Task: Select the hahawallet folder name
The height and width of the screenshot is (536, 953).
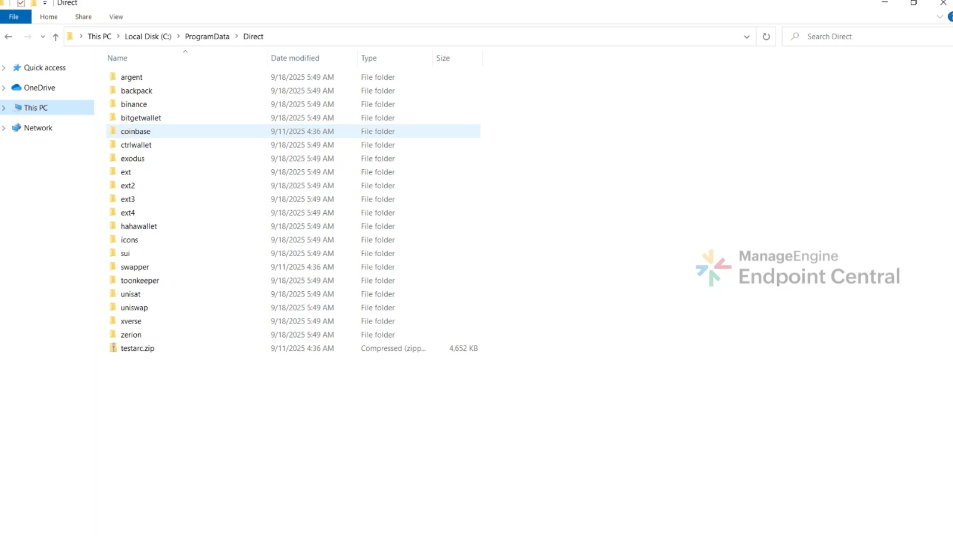Action: point(139,226)
